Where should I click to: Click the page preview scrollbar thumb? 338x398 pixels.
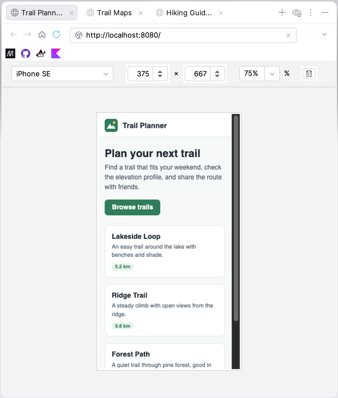pyautogui.click(x=236, y=218)
